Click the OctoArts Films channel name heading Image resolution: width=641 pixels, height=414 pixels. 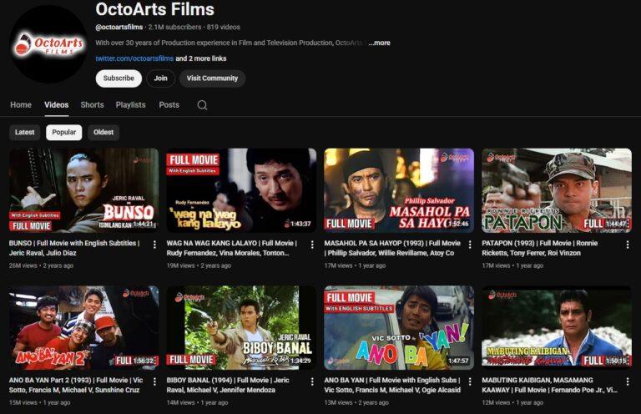[x=155, y=9]
